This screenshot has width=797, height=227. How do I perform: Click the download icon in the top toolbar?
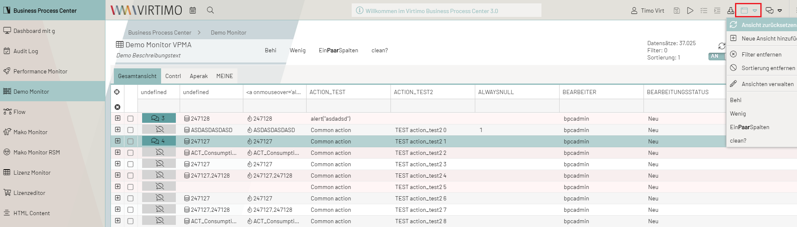pyautogui.click(x=730, y=11)
